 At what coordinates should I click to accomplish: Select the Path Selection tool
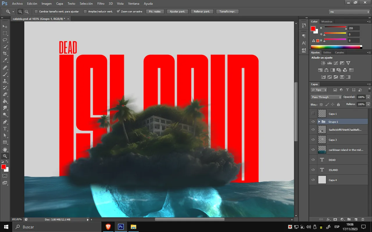click(x=5, y=135)
